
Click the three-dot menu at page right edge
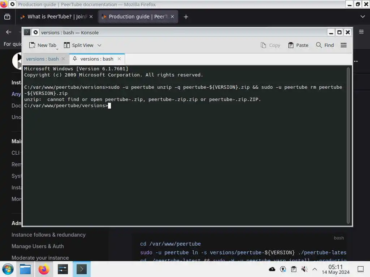pos(356,61)
